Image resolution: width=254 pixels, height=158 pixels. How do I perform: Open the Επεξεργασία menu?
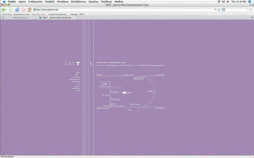coord(35,2)
